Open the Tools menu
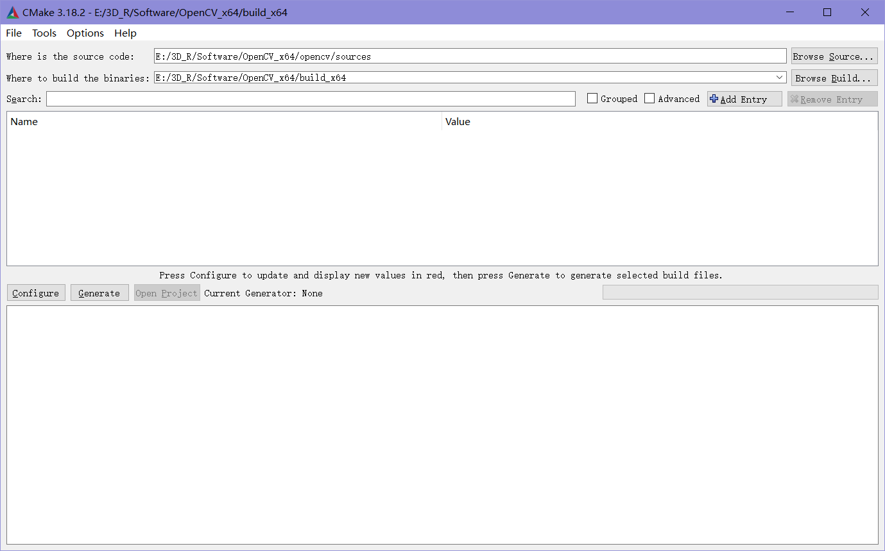Image resolution: width=885 pixels, height=551 pixels. [44, 33]
